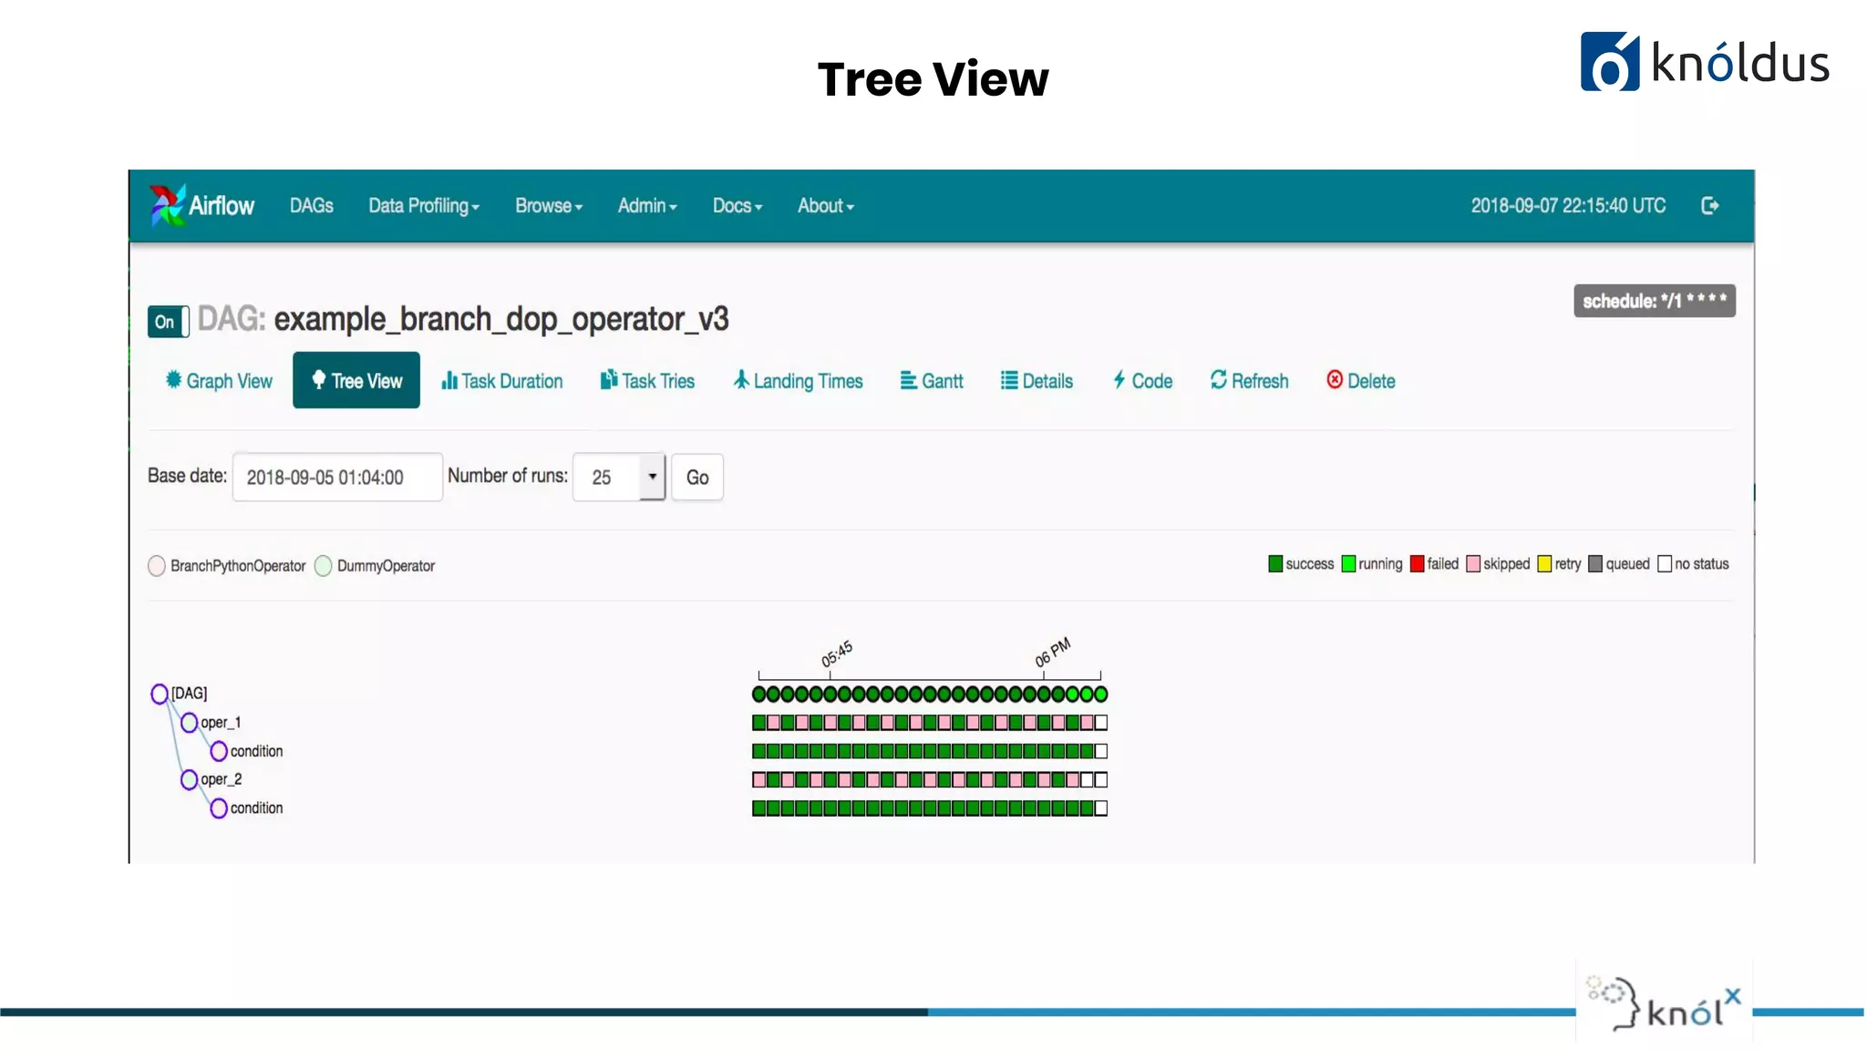The height and width of the screenshot is (1050, 1867).
Task: Open Number of runs dropdown
Action: pyautogui.click(x=619, y=477)
